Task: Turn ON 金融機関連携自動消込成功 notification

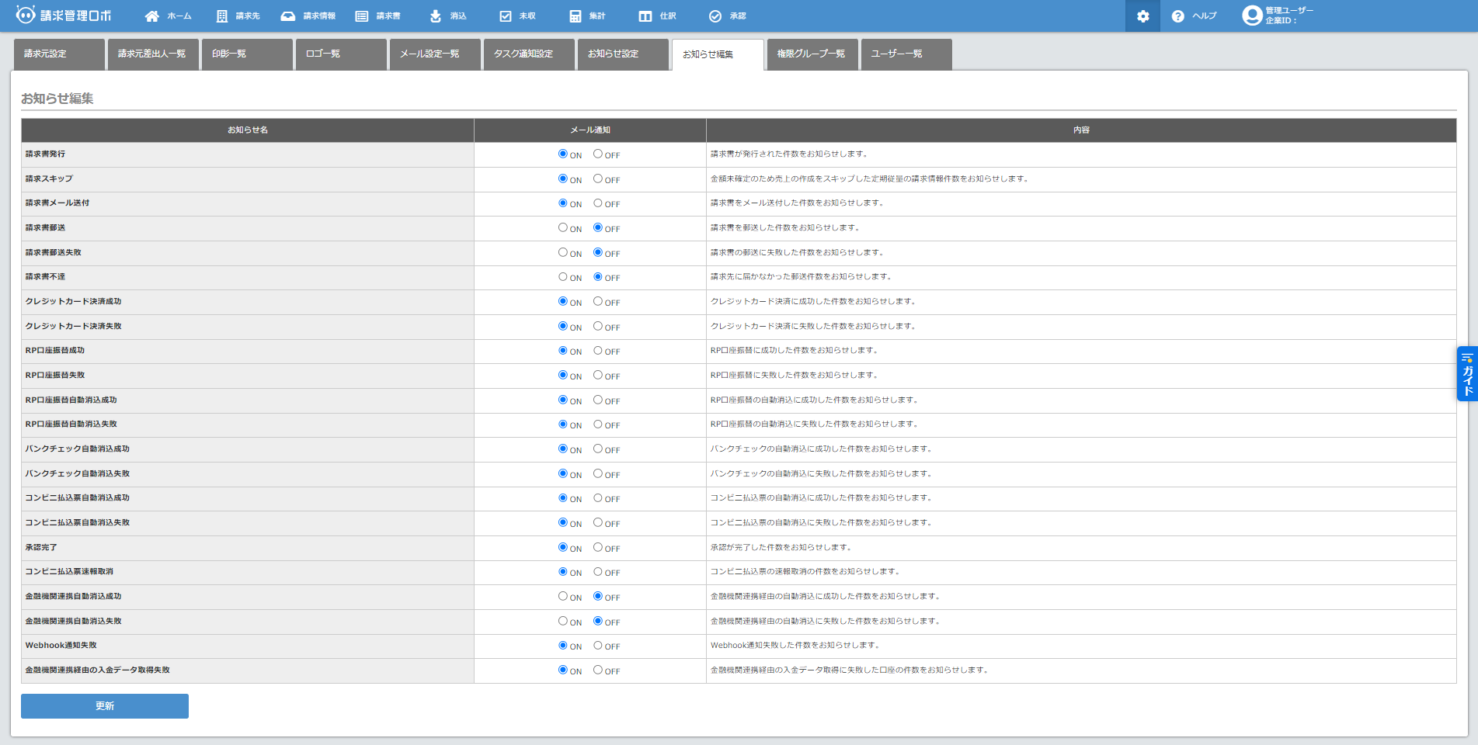Action: click(x=563, y=597)
